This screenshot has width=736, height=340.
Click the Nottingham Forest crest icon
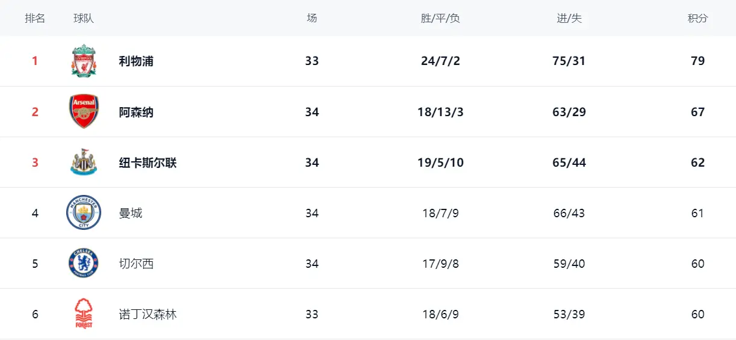coord(83,314)
